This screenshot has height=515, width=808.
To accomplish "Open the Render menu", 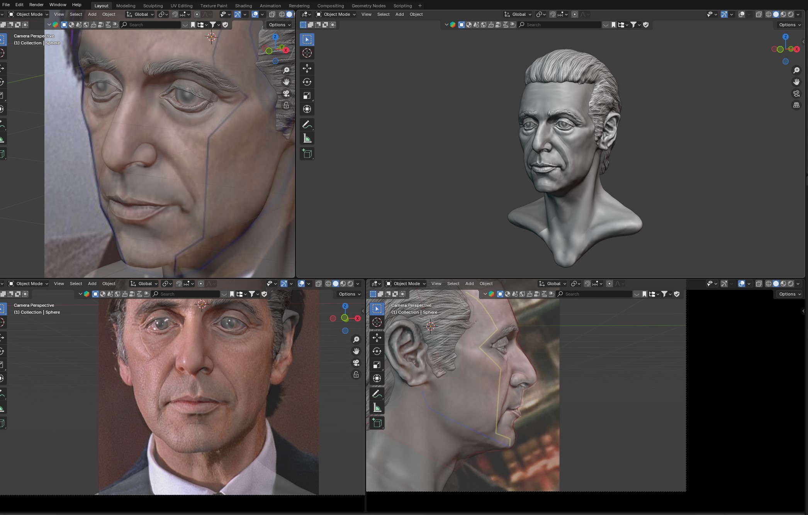I will click(x=36, y=5).
